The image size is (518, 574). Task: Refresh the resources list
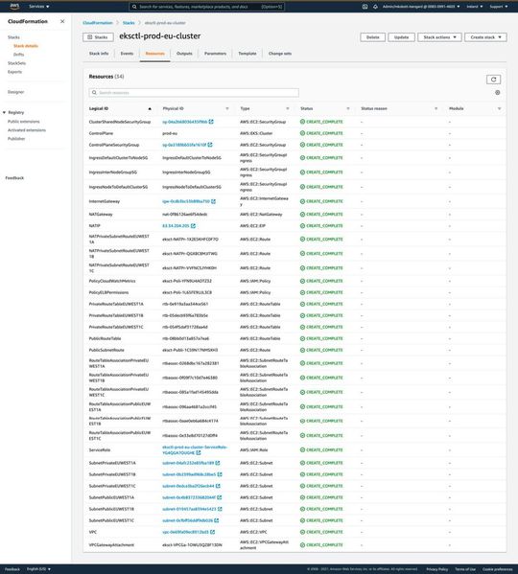[493, 80]
